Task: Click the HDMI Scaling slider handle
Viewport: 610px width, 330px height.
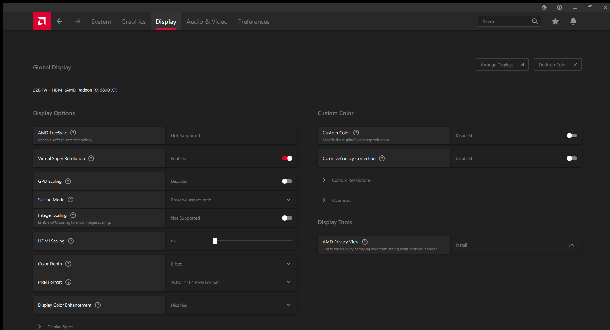Action: coord(215,241)
